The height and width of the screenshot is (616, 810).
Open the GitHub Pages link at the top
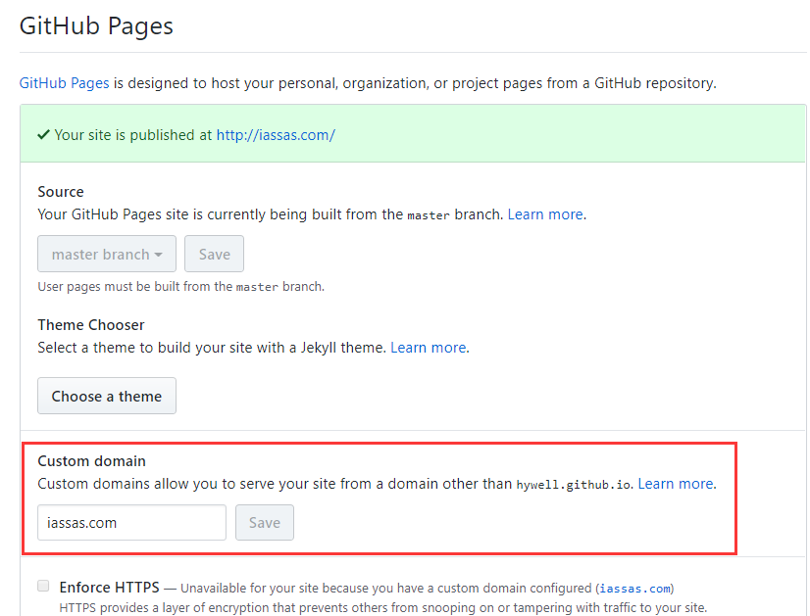pyautogui.click(x=64, y=82)
